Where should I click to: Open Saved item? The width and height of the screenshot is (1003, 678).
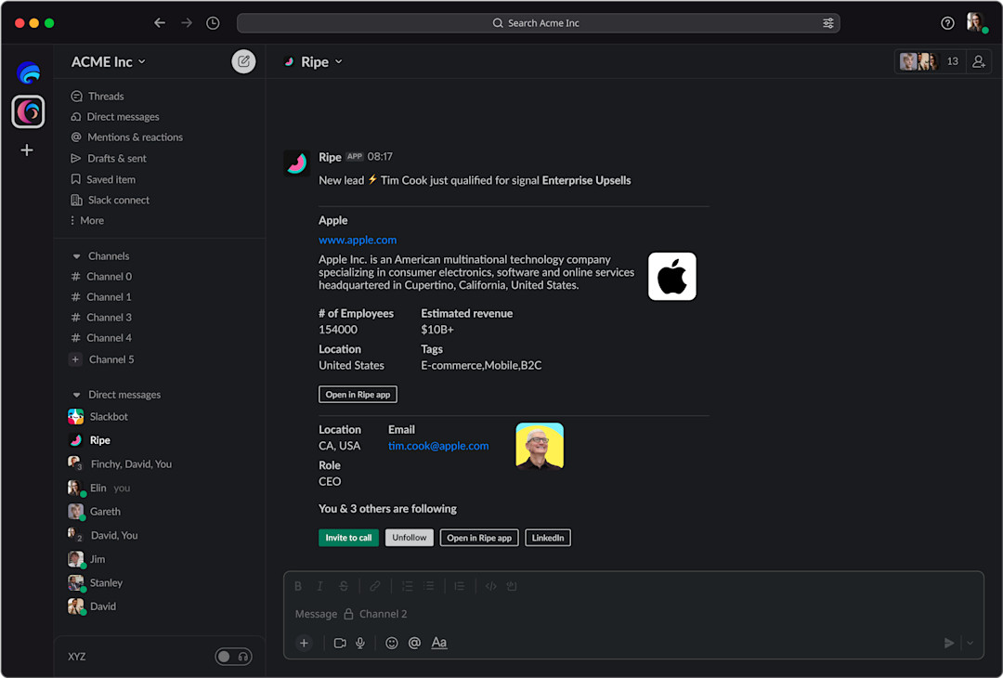[102, 179]
